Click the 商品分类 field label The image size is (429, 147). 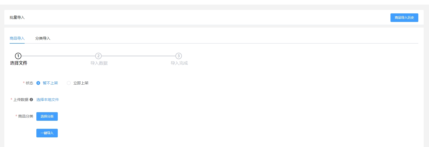pyautogui.click(x=26, y=116)
